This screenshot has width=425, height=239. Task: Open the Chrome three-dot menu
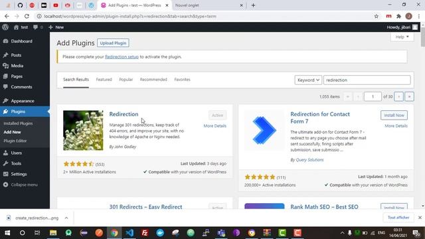pos(419,16)
